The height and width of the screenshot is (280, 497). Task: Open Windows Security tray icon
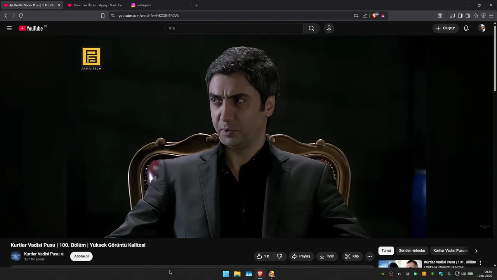[x=441, y=274]
